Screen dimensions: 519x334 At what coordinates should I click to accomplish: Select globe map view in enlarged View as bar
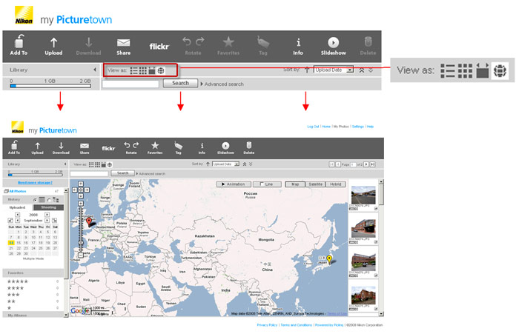click(x=500, y=70)
